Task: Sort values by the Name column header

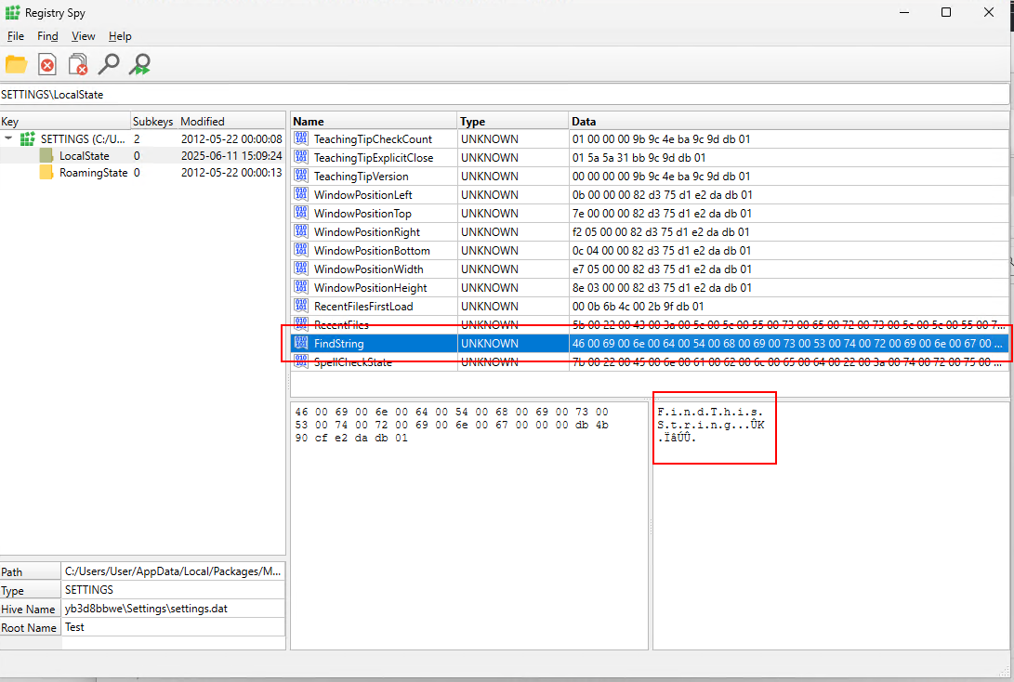Action: (x=374, y=121)
